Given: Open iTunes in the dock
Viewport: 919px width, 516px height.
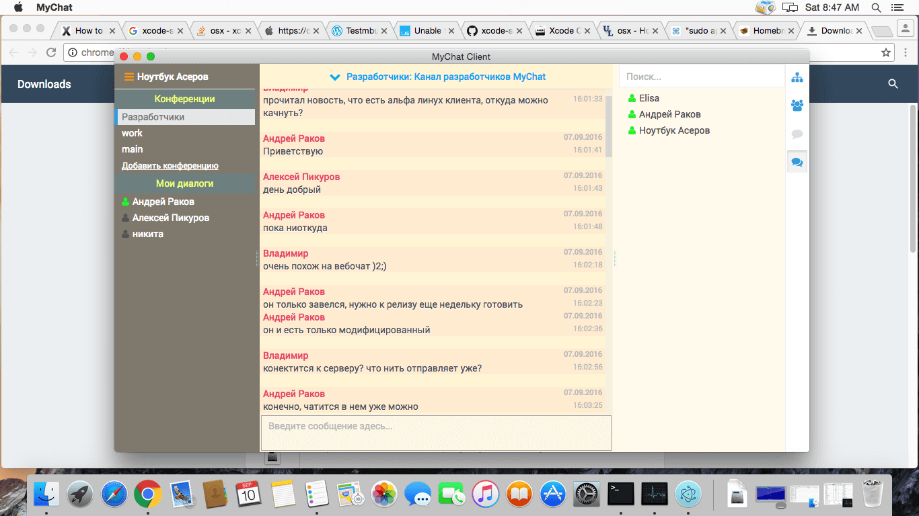Looking at the screenshot, I should [485, 494].
